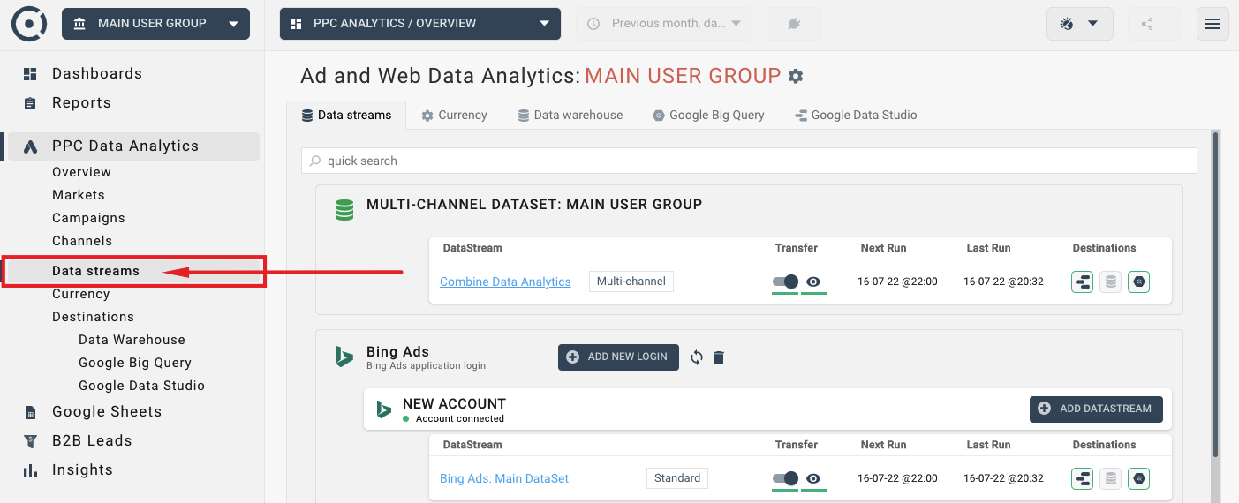The width and height of the screenshot is (1239, 503).
Task: Go to Overview under PPC Data Analytics
Action: tap(81, 172)
